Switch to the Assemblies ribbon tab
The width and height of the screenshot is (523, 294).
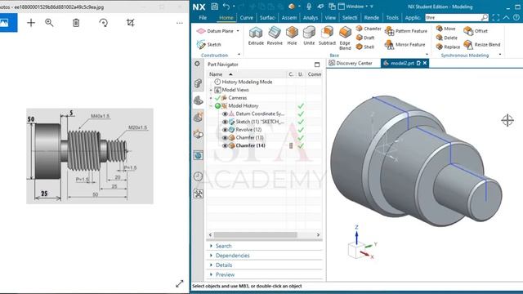(288, 18)
